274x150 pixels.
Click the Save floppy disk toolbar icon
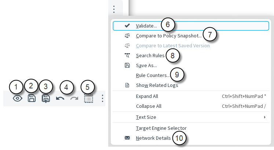(32, 99)
